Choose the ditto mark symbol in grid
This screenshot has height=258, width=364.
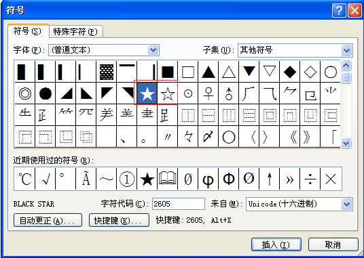(167, 137)
